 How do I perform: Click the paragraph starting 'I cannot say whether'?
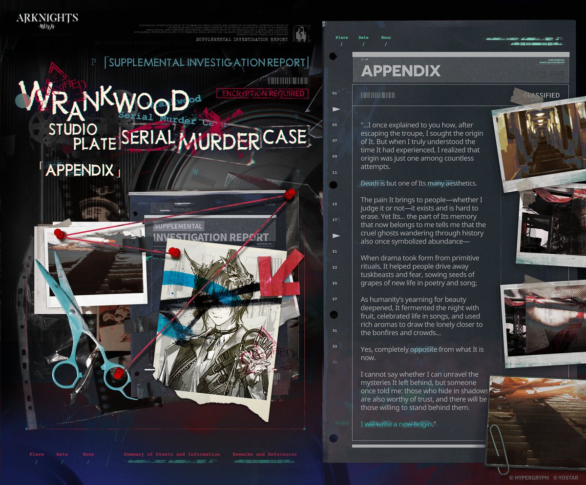click(x=424, y=391)
